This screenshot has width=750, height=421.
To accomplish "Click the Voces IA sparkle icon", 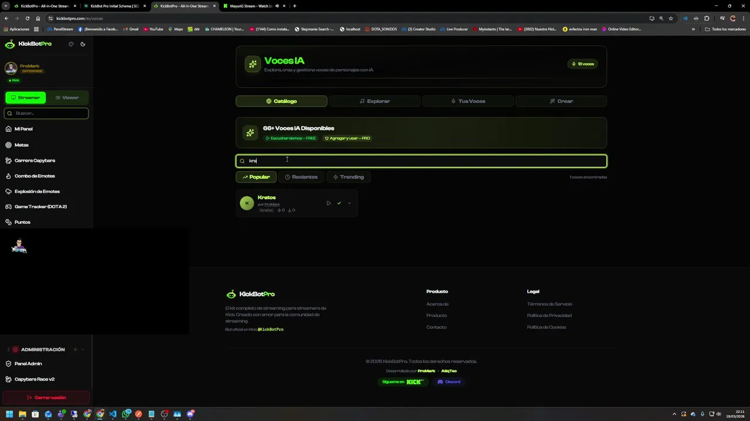I will (253, 64).
